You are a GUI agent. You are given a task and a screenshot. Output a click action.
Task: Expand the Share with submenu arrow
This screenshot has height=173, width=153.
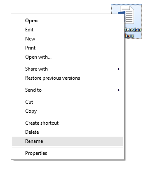pyautogui.click(x=118, y=69)
